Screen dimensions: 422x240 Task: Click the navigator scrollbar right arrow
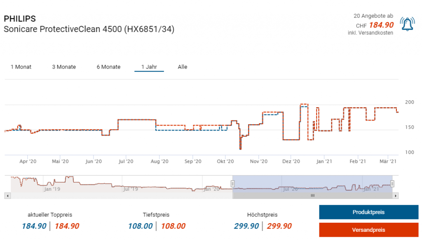coord(396,196)
